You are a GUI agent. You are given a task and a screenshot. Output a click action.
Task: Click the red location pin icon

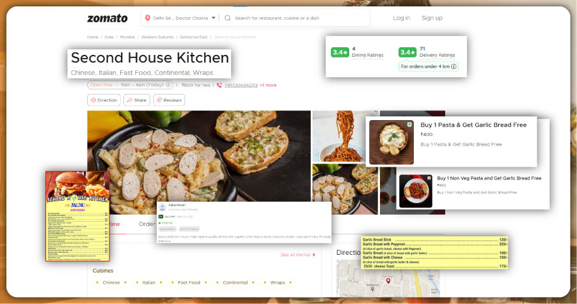tap(148, 18)
